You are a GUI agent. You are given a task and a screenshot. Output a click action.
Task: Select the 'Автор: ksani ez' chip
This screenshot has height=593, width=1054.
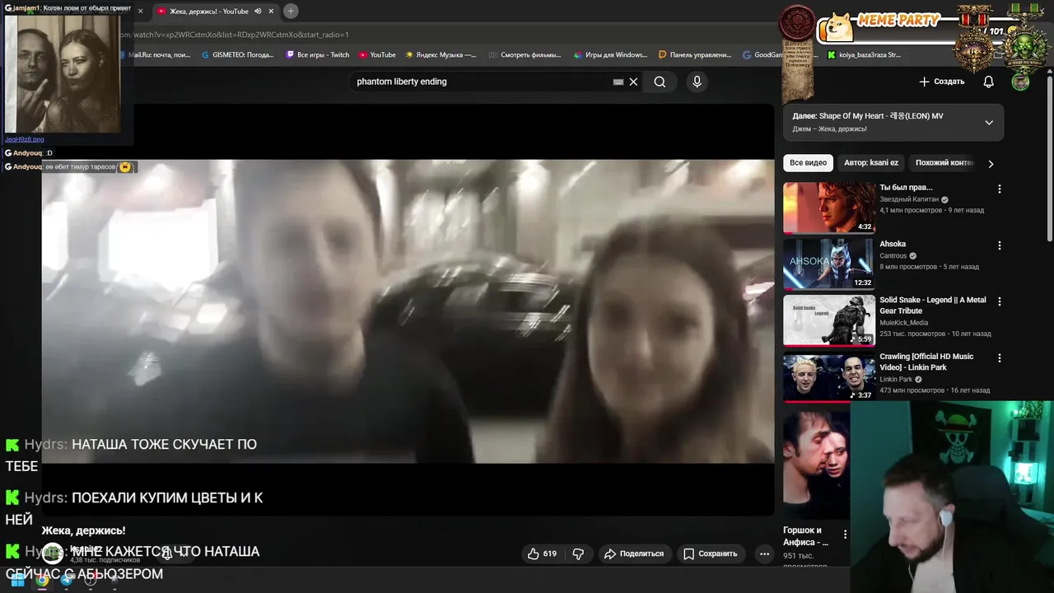[871, 163]
